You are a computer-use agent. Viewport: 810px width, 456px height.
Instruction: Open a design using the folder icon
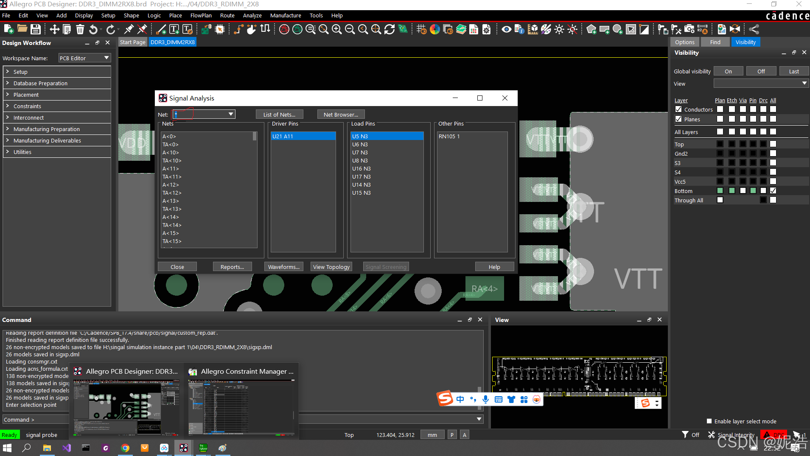coord(22,29)
